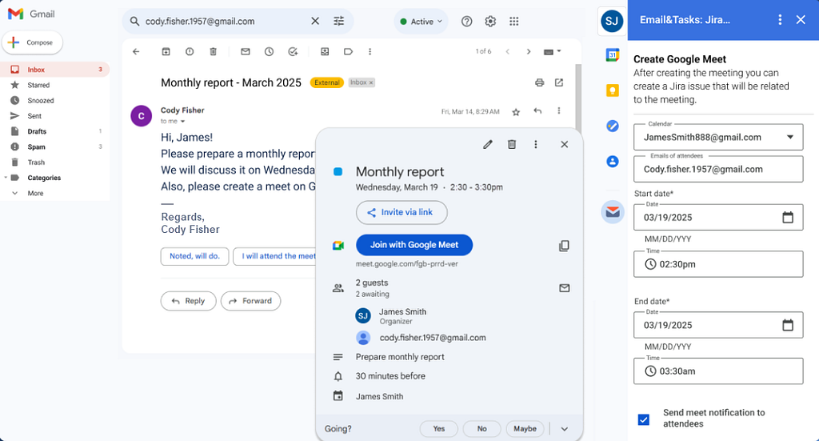Screen dimensions: 819x441
Task: Choose 'Noted, will do.' smart reply
Action: [194, 256]
